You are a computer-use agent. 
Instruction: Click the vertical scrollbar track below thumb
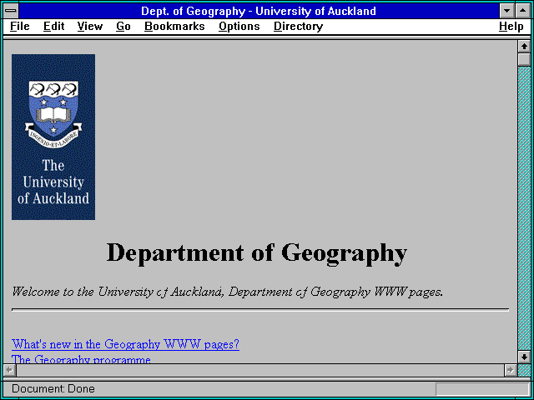(524, 208)
